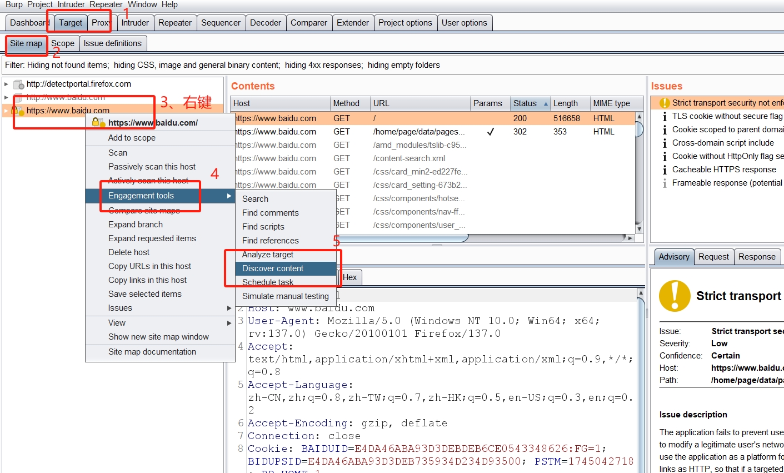
Task: Select the Hex view tab
Action: [x=350, y=277]
